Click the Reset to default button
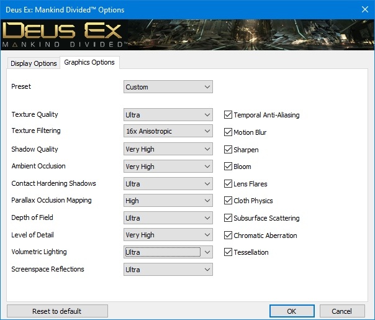The image size is (375, 320). (x=57, y=311)
